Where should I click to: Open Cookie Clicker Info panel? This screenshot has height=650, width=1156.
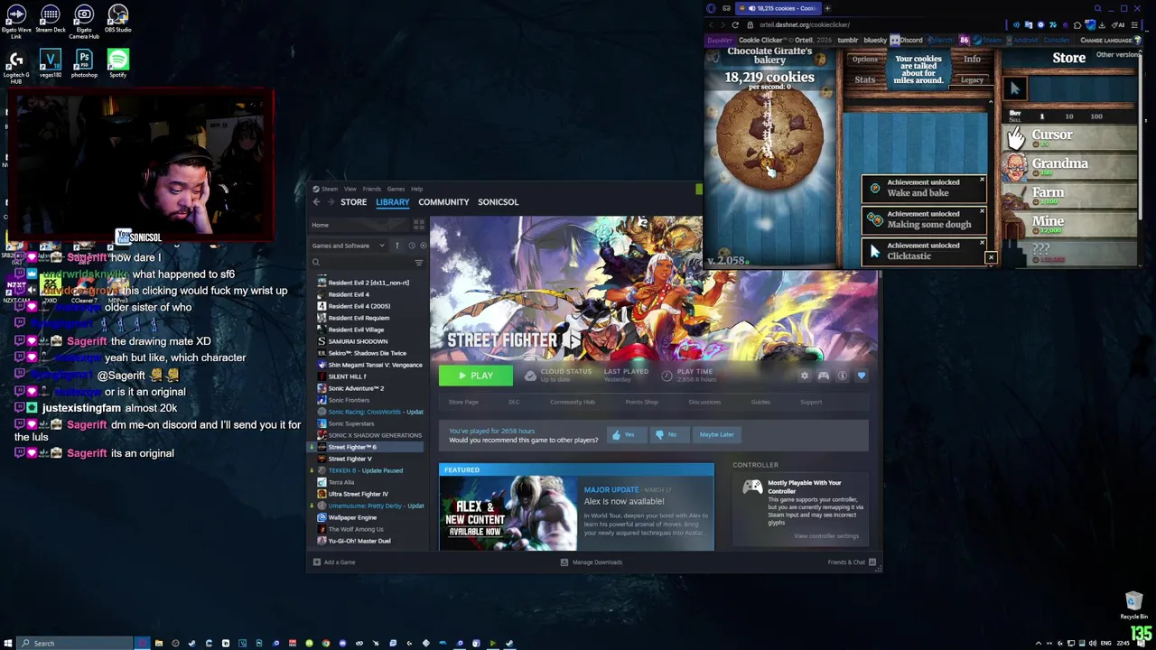click(972, 60)
